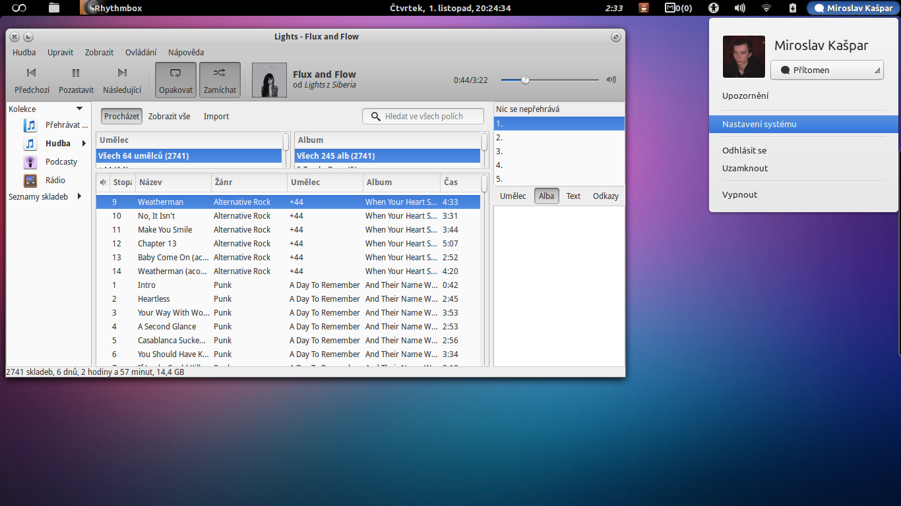
Task: Sort by the Umělec column header in track list
Action: click(325, 183)
